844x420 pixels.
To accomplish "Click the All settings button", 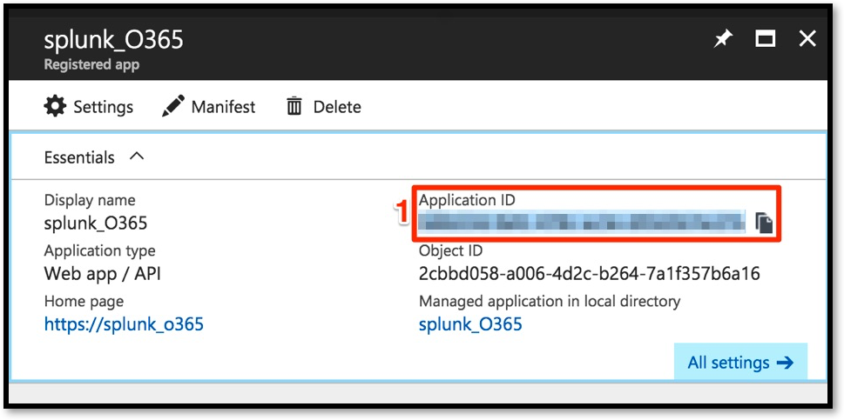I will click(x=740, y=363).
